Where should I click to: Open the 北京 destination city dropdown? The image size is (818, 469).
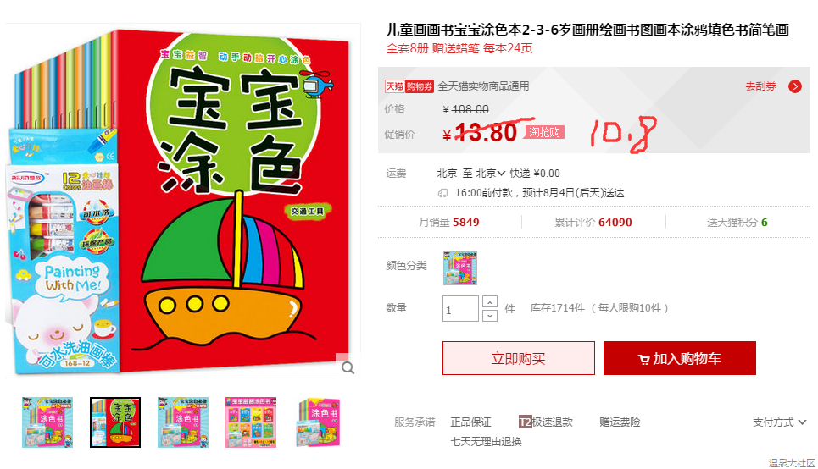491,174
